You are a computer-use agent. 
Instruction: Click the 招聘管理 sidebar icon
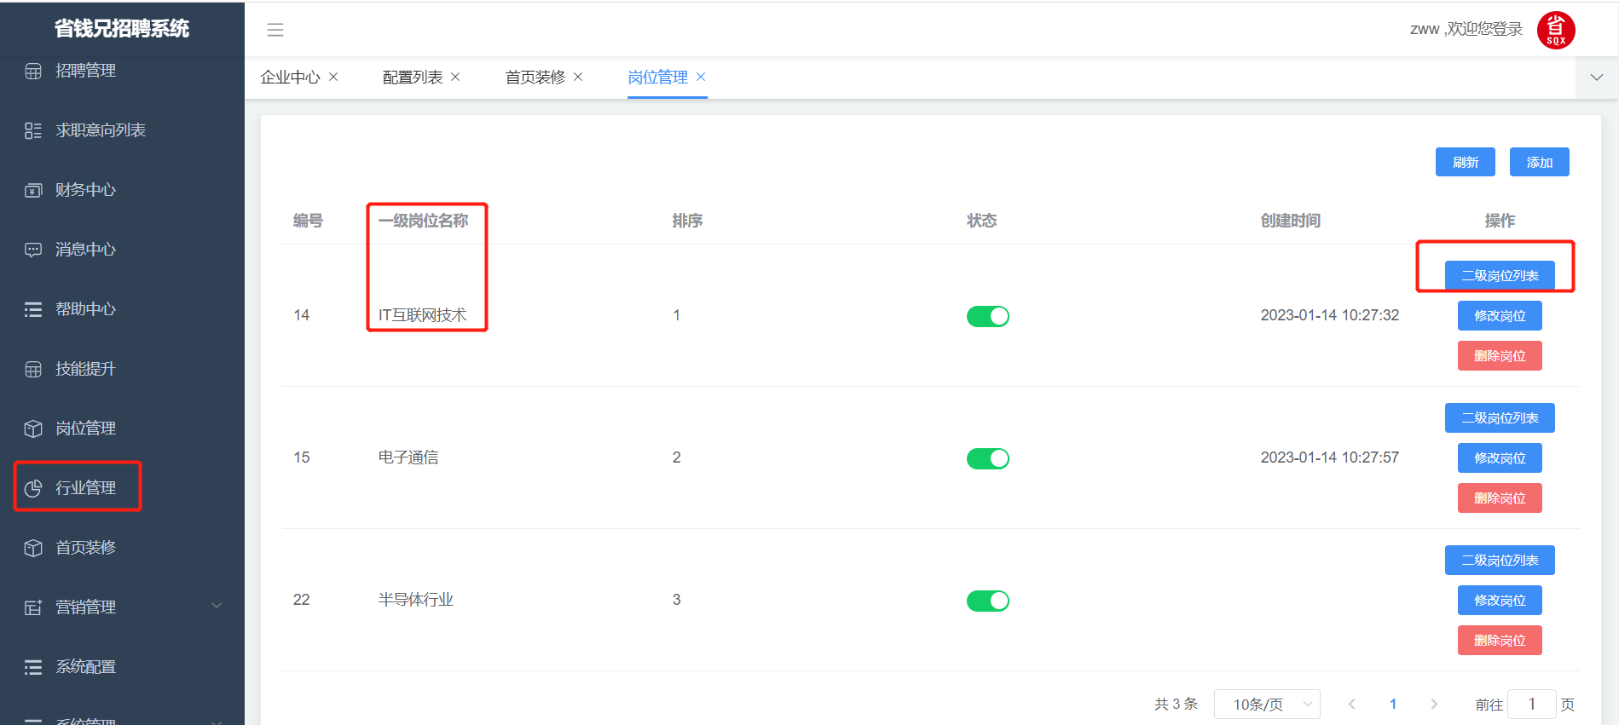tap(33, 72)
